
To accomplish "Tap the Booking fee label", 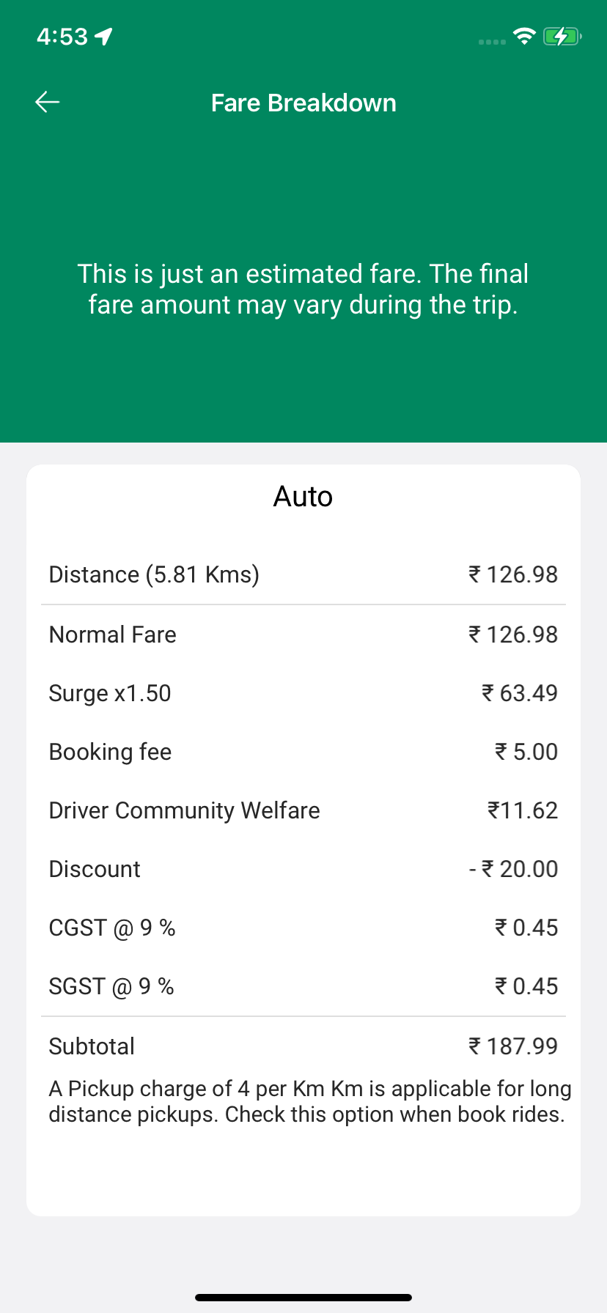I will (110, 752).
